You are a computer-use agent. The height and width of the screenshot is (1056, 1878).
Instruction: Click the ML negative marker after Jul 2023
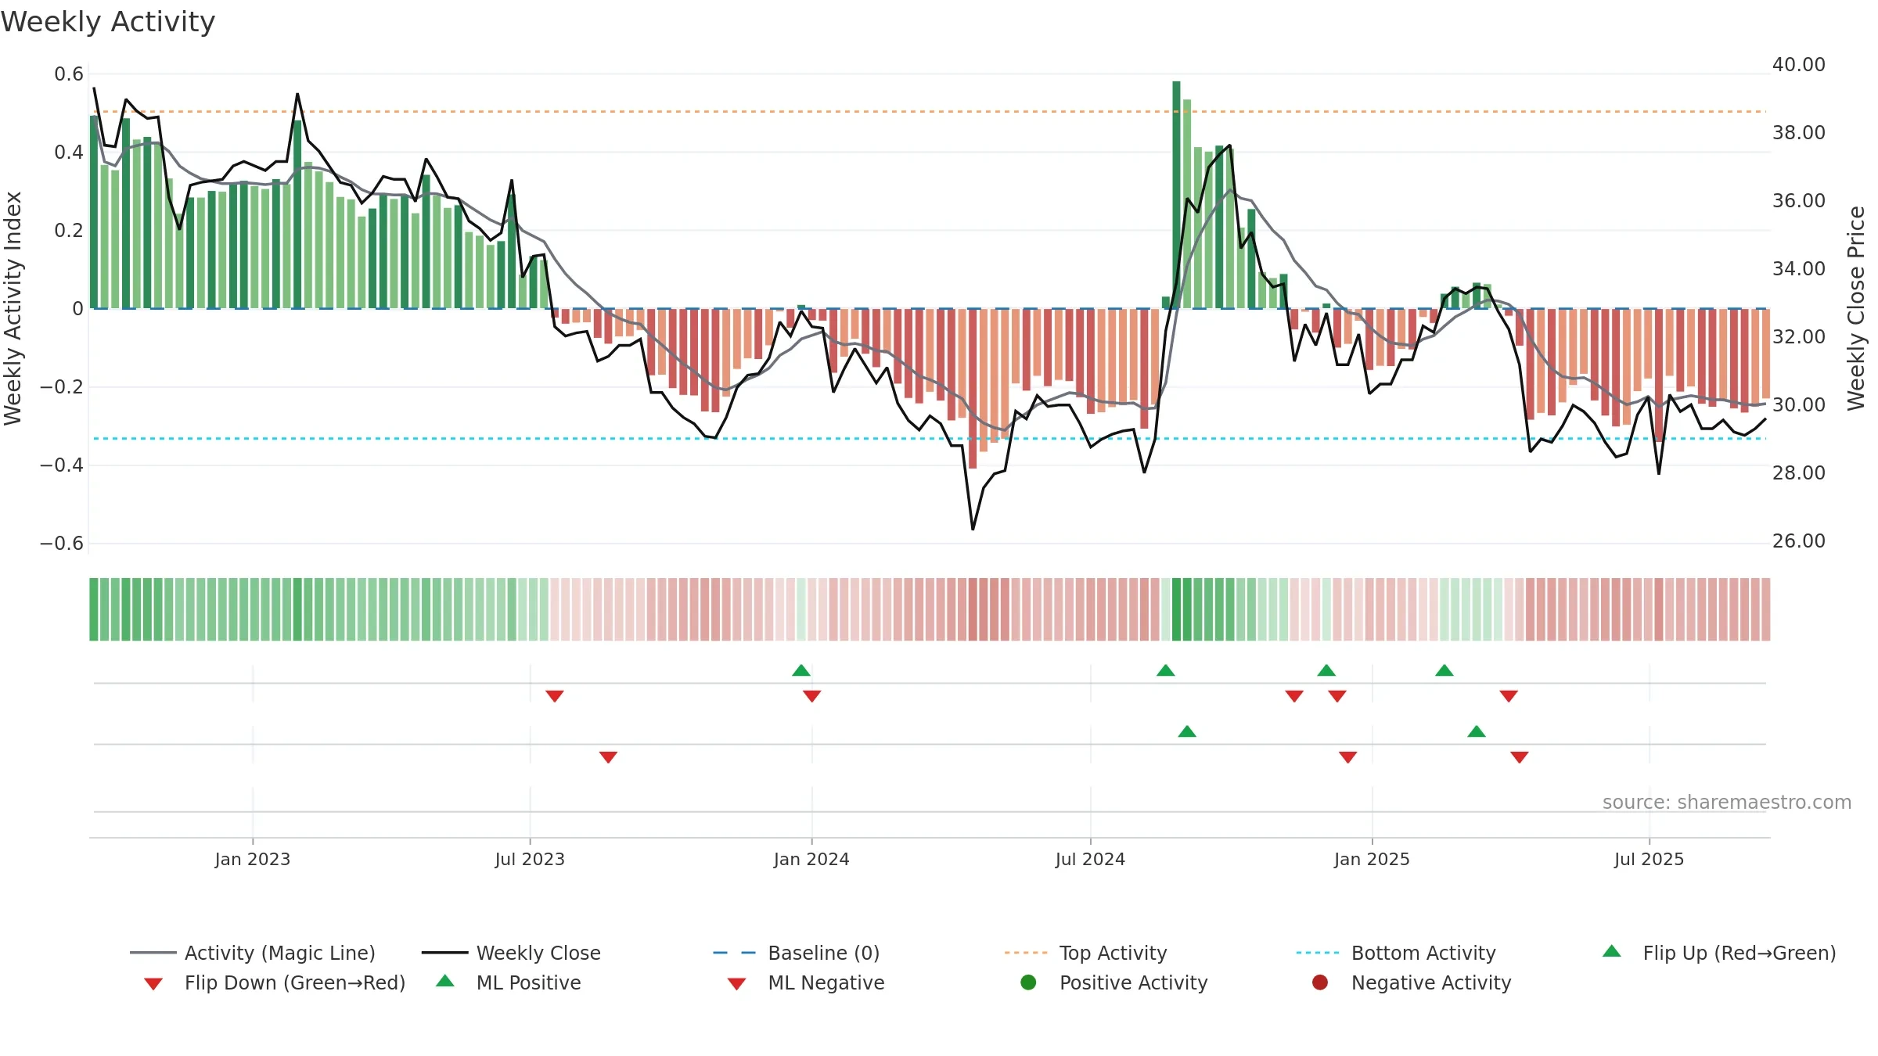[608, 757]
